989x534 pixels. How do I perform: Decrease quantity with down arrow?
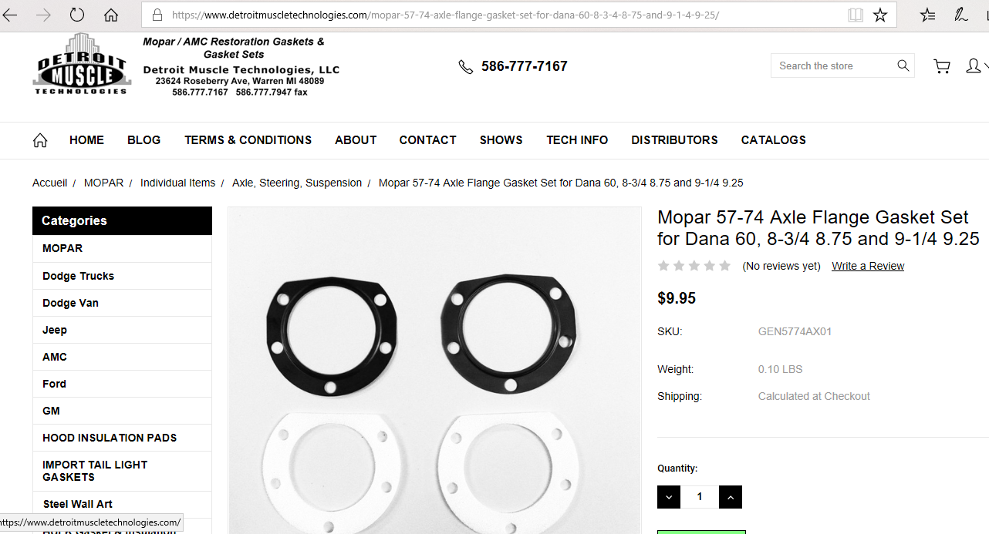669,497
